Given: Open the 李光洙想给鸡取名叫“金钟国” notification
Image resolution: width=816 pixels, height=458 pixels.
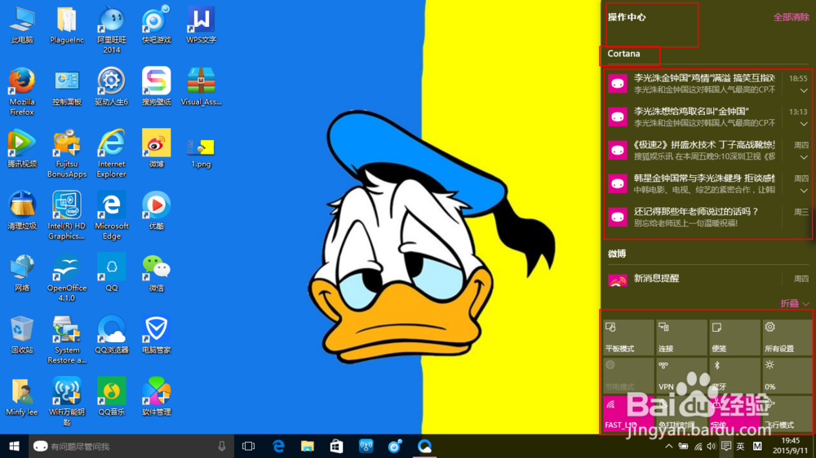Looking at the screenshot, I should click(x=707, y=117).
